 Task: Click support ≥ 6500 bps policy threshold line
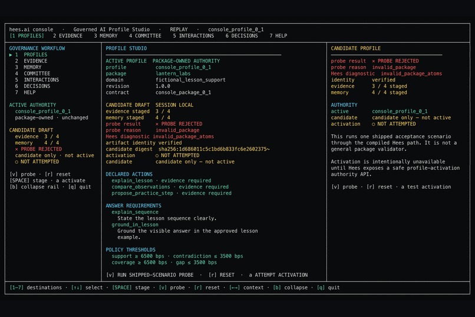177,256
